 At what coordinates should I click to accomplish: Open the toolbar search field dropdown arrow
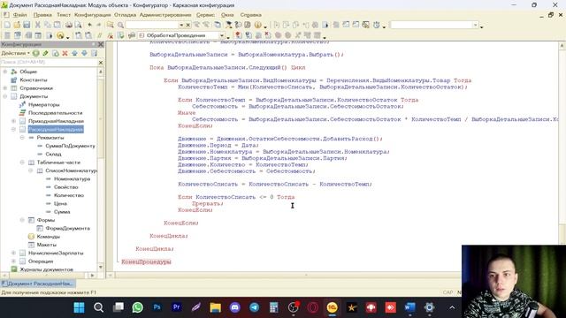[181, 25]
